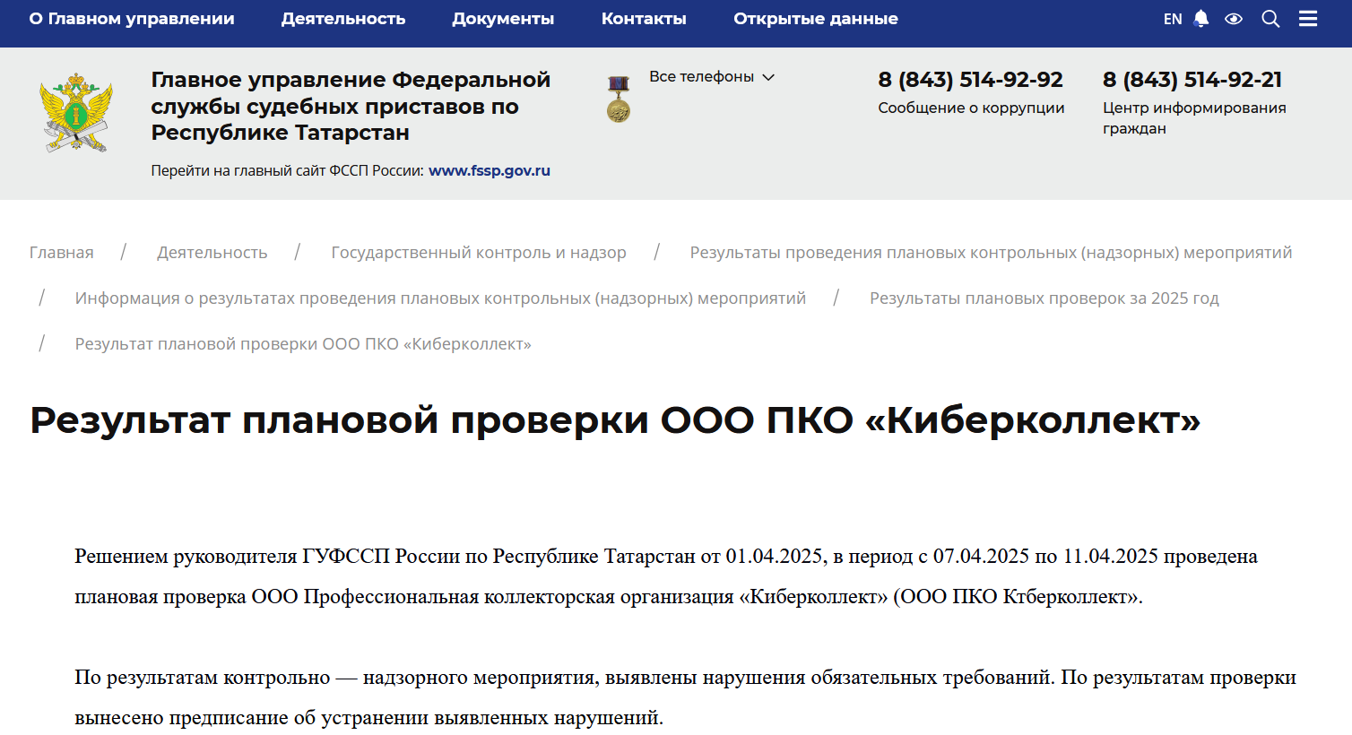Click the paragraph starting 'Решением руководителя ГУФССП'
The width and height of the screenshot is (1352, 735).
click(x=666, y=576)
